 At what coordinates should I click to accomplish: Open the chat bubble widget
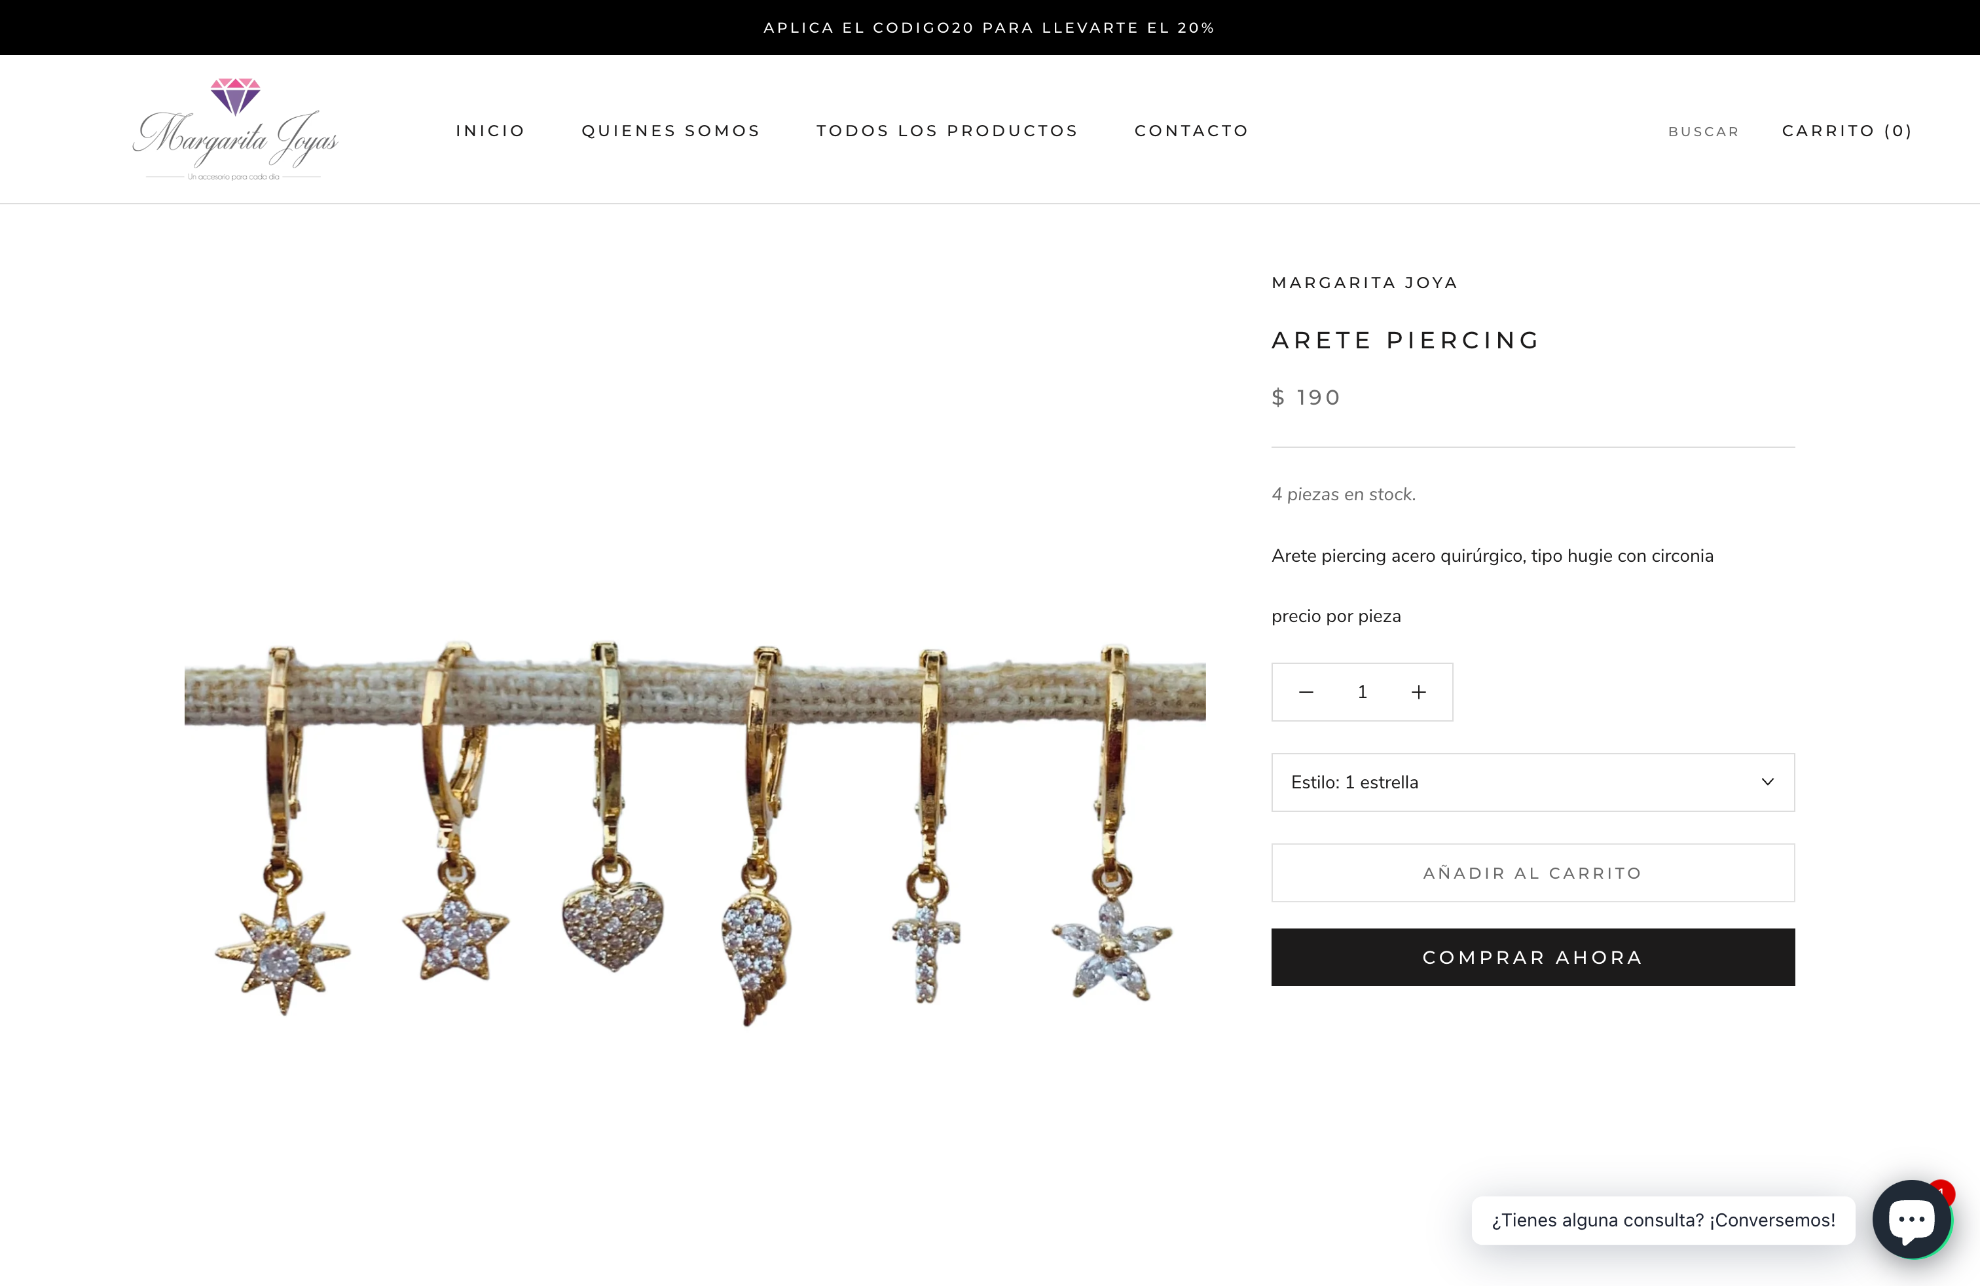coord(1910,1219)
